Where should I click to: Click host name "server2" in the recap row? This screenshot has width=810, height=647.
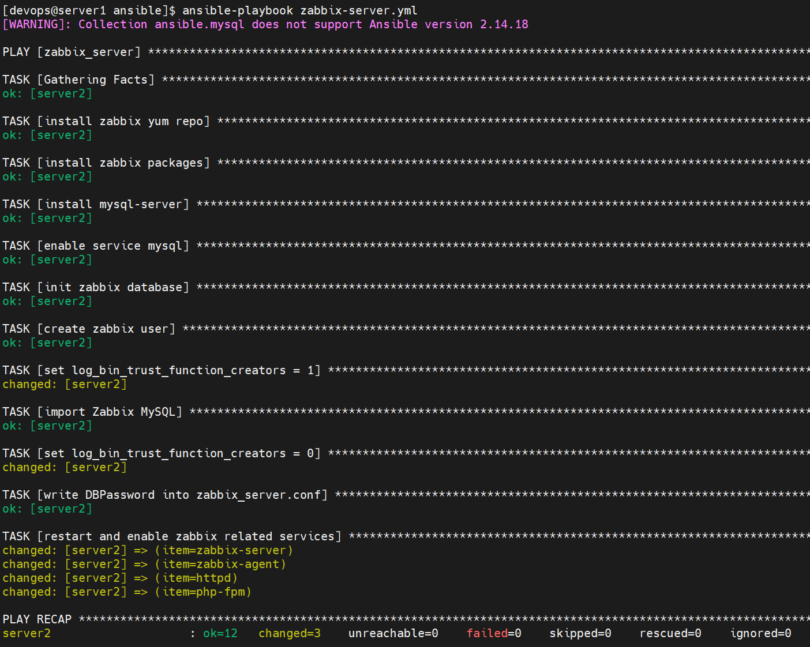[27, 633]
